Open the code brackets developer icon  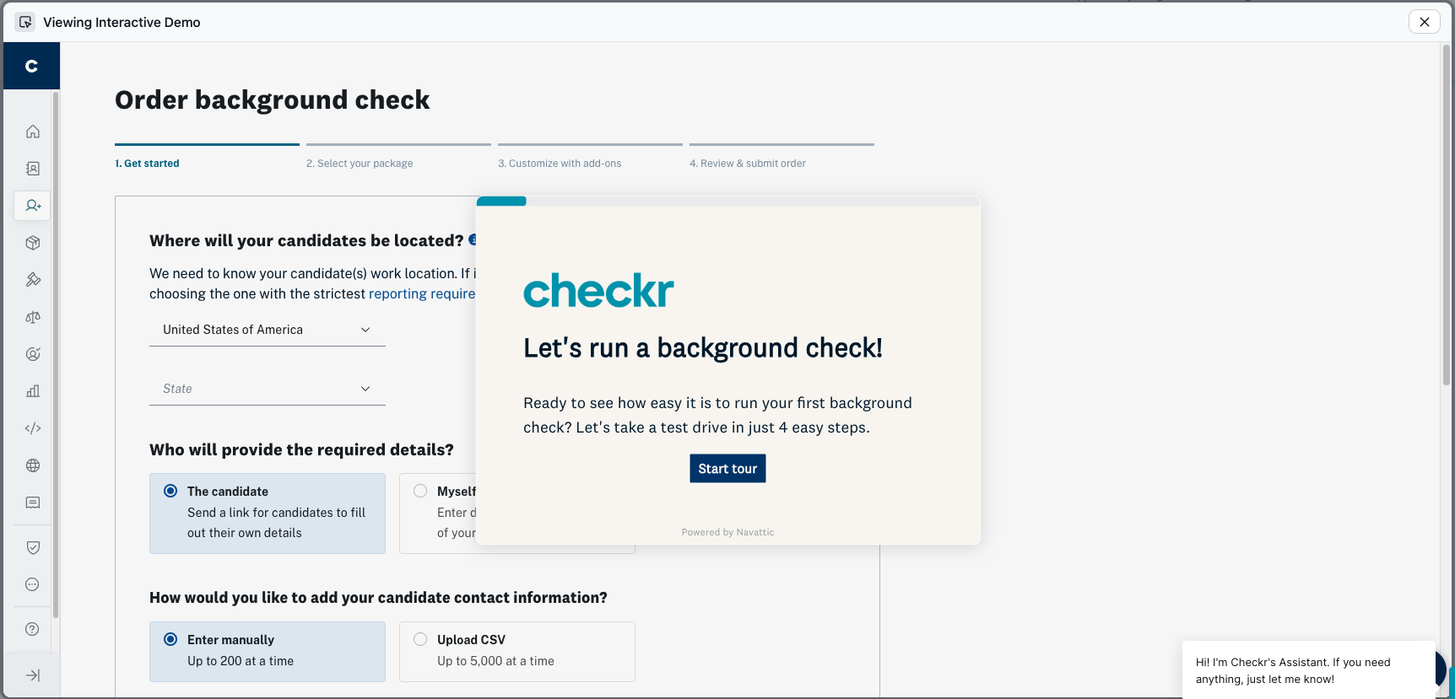(33, 428)
